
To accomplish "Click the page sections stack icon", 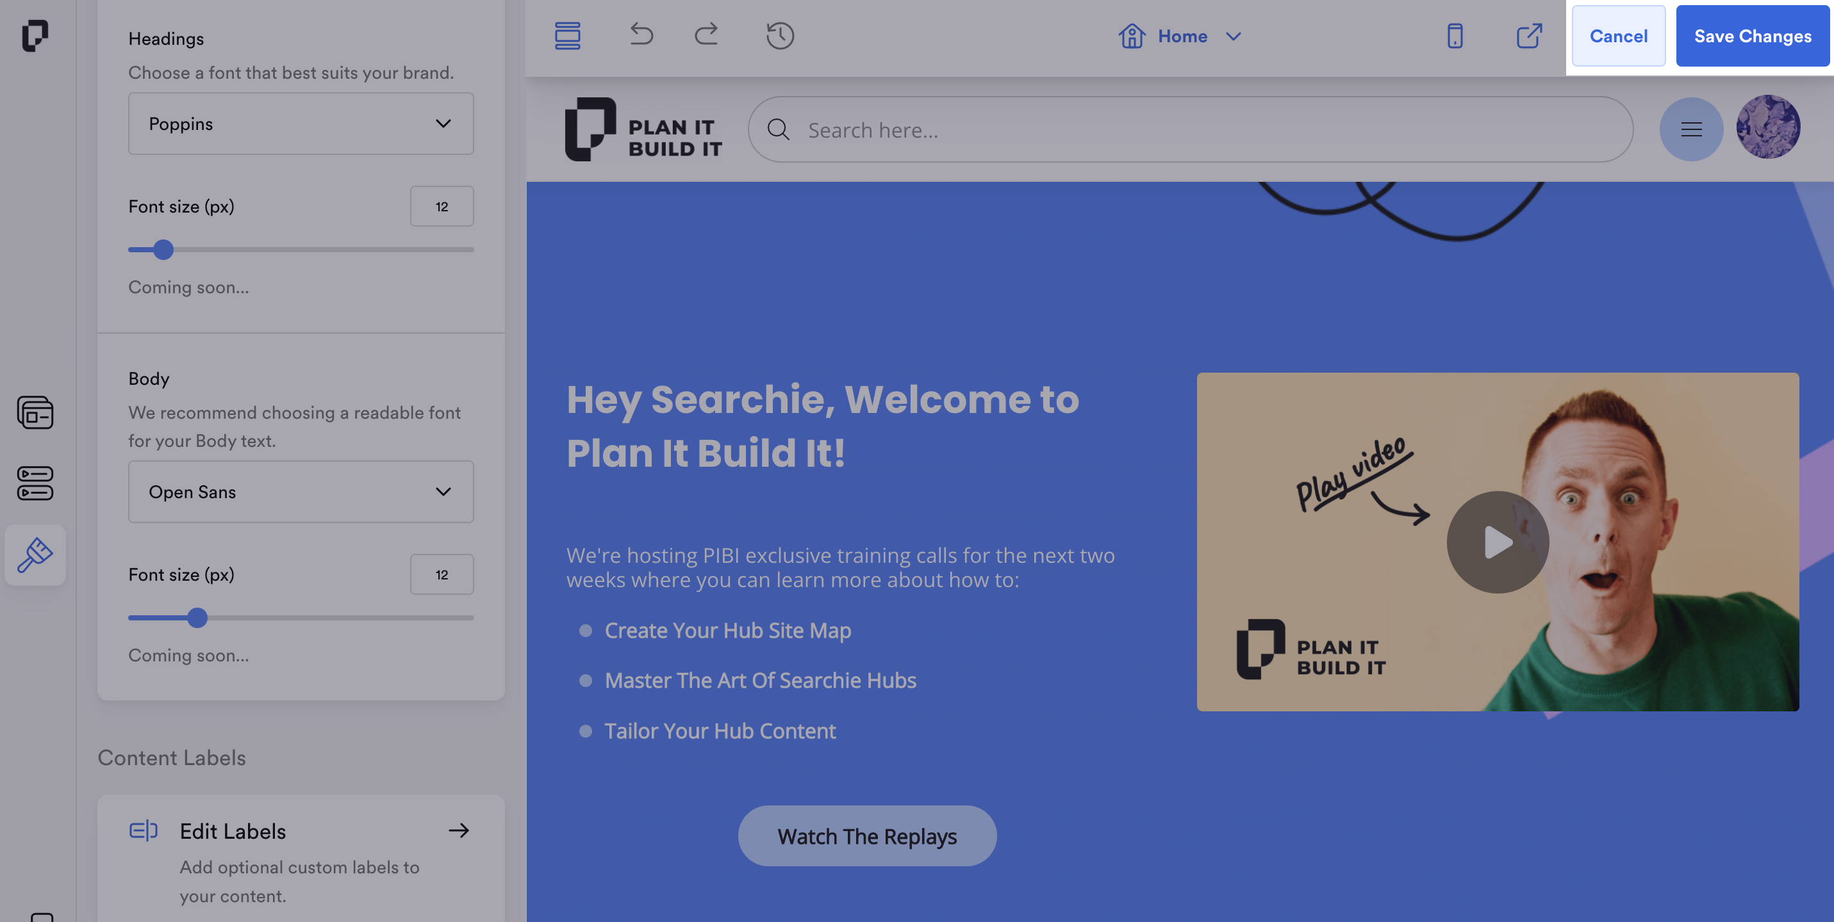I will click(567, 36).
